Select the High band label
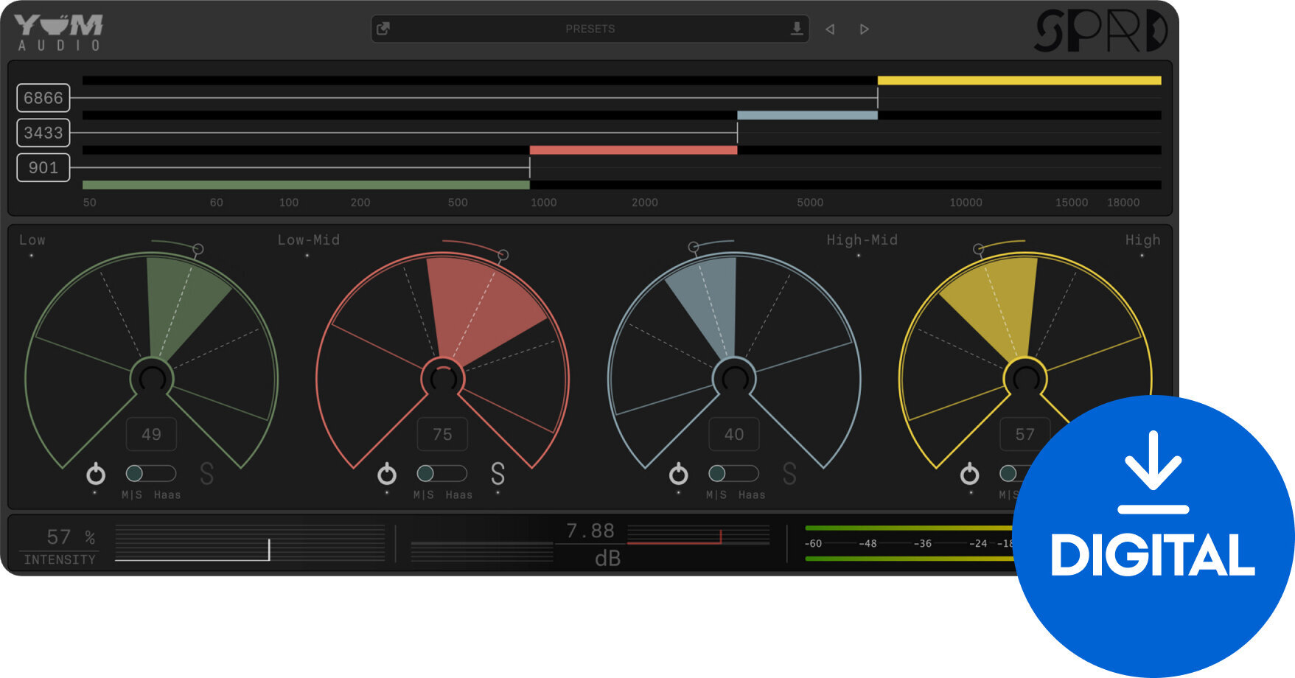 (x=1142, y=240)
